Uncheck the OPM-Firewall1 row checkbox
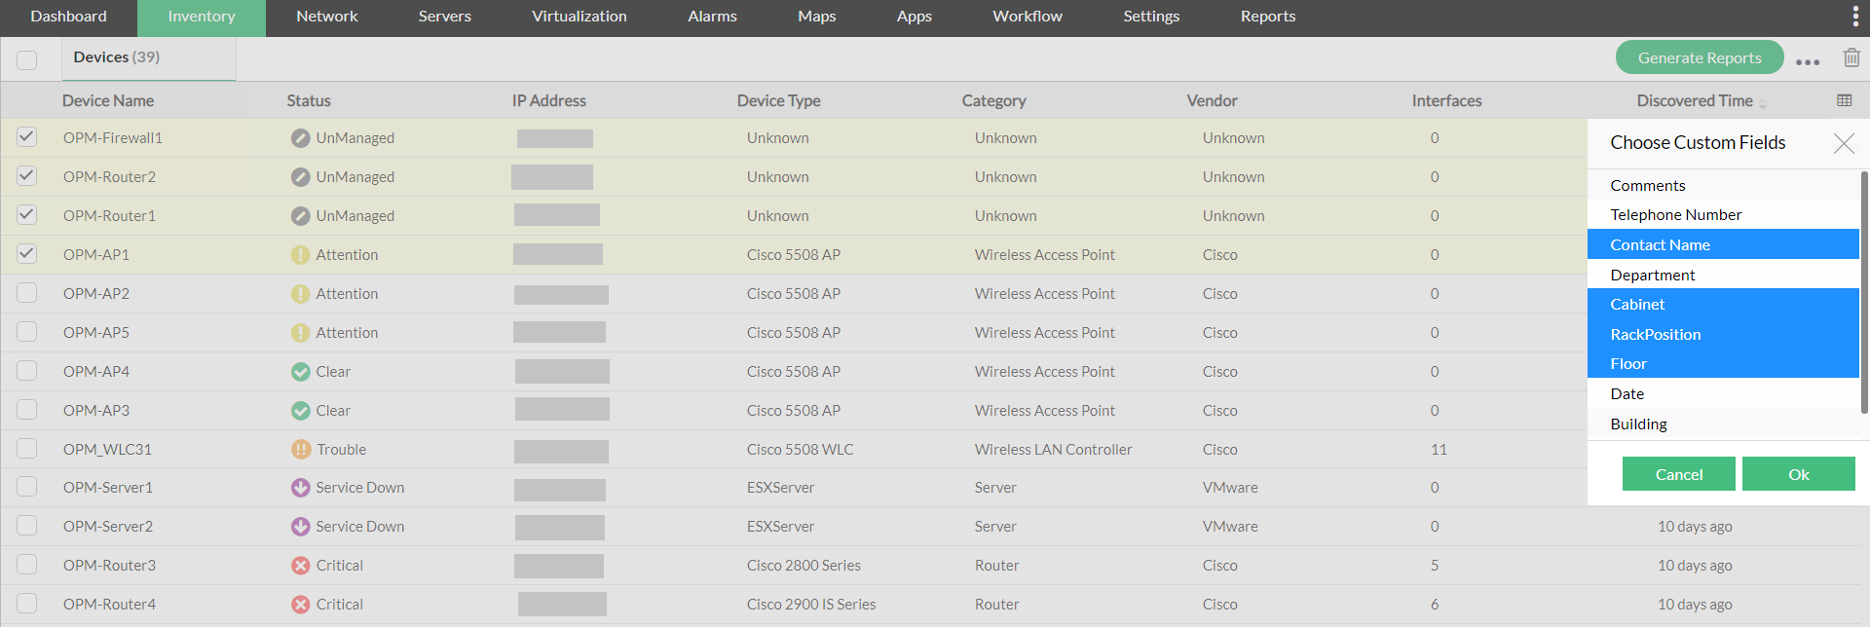Viewport: 1870px width, 627px height. 27,137
